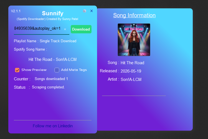The image size is (208, 139).
Task: Click Playlist Name Single Track Download text
Action: [x=45, y=41]
